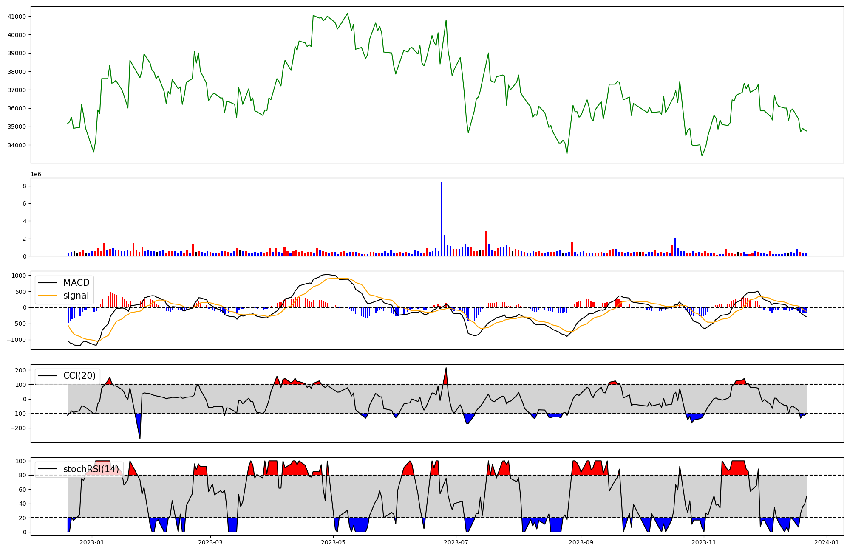850x552 pixels.
Task: Click the stochRSI(14) legend entry
Action: pyautogui.click(x=91, y=469)
